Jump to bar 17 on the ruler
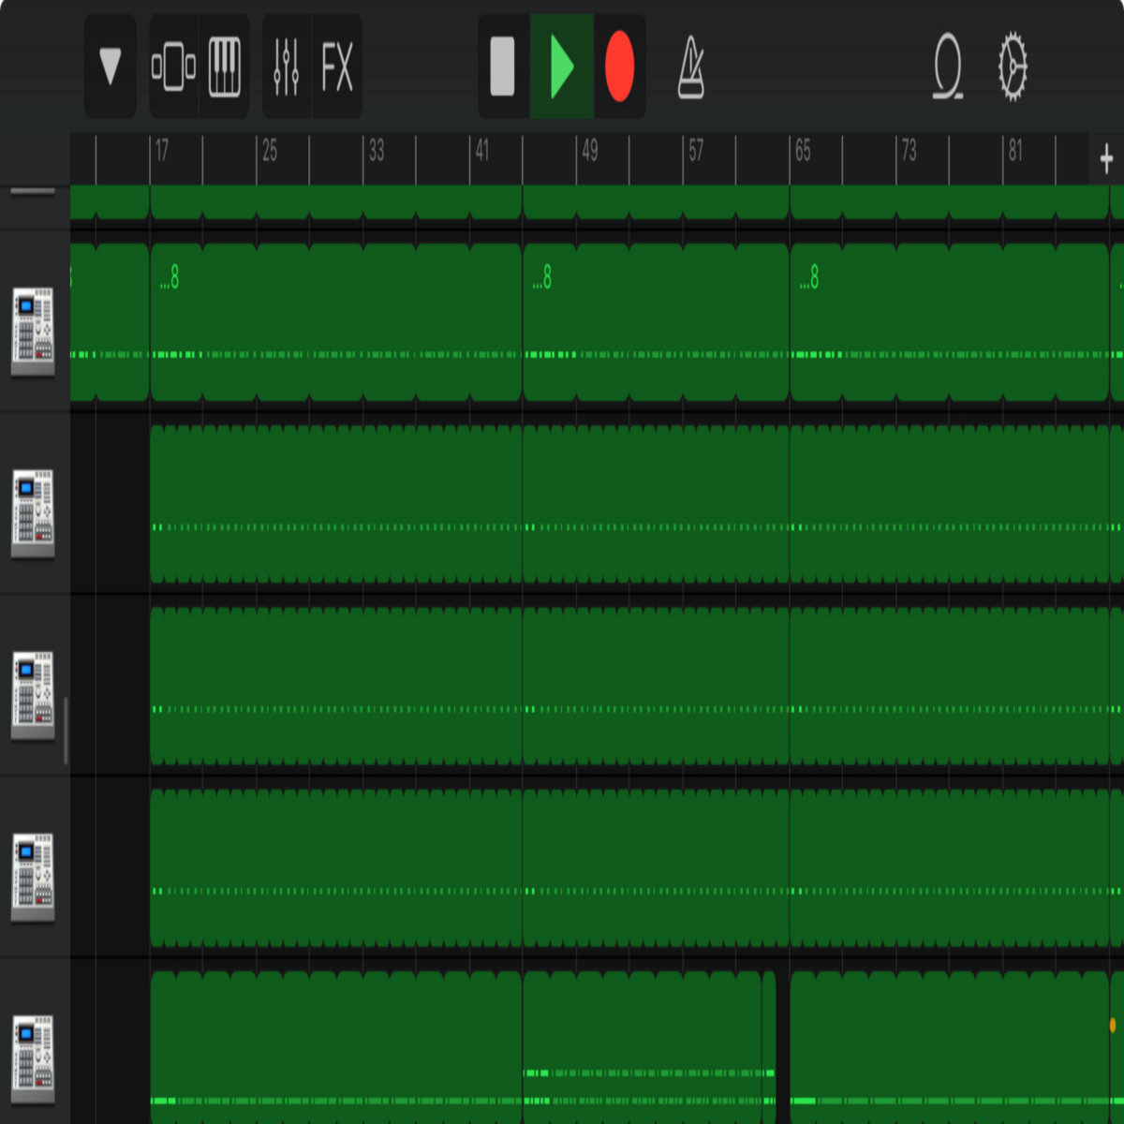Image resolution: width=1124 pixels, height=1124 pixels. [x=162, y=152]
